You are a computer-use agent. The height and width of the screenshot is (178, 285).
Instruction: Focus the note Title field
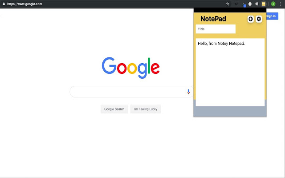pyautogui.click(x=216, y=29)
